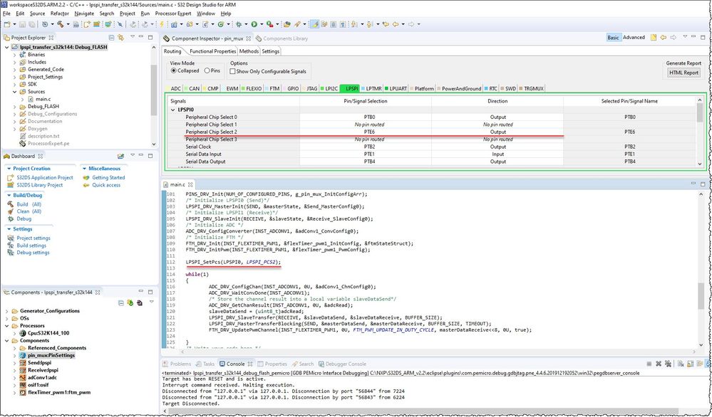Click the back navigation arrow in main toolbar
The width and height of the screenshot is (712, 417).
coord(396,24)
